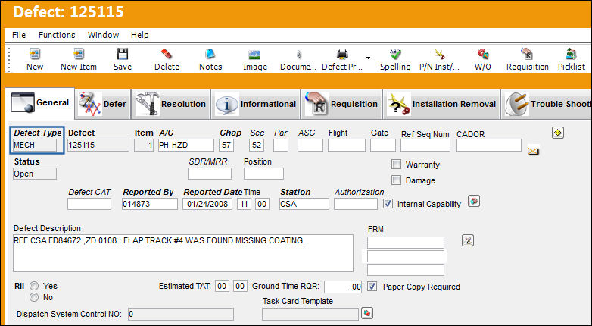The height and width of the screenshot is (326, 592).
Task: Click the Requisition toolbar icon
Action: [527, 54]
